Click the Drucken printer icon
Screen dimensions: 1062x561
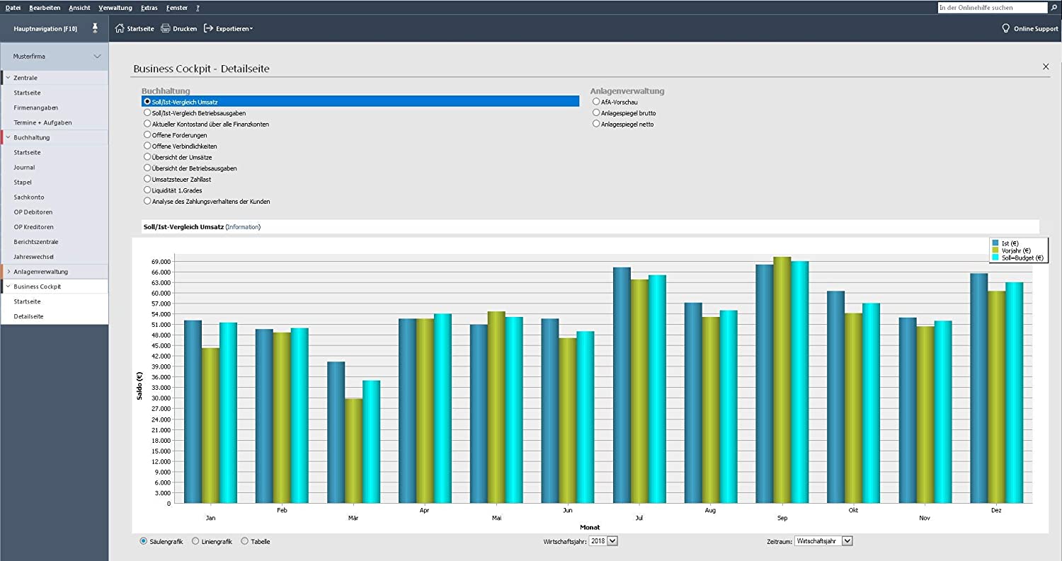click(166, 29)
